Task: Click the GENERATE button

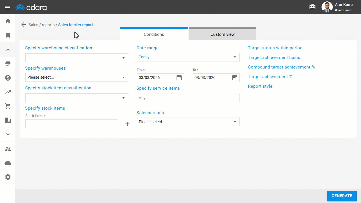Action: [x=342, y=196]
